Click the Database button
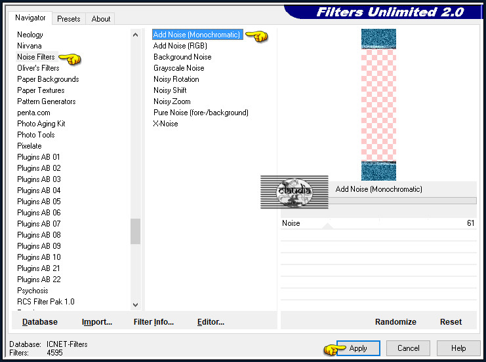 click(39, 322)
